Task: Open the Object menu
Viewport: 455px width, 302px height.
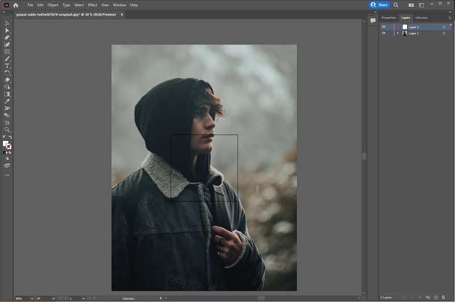Action: (53, 5)
